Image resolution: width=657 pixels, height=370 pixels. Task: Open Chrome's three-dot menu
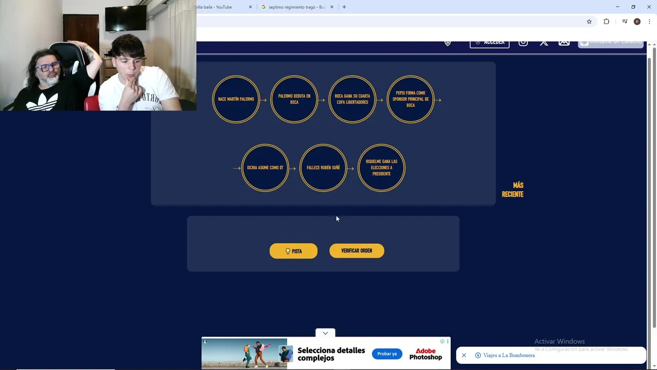(649, 22)
